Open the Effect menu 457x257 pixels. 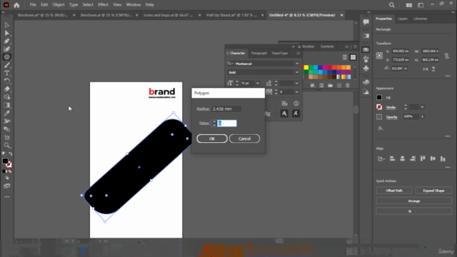coord(103,5)
